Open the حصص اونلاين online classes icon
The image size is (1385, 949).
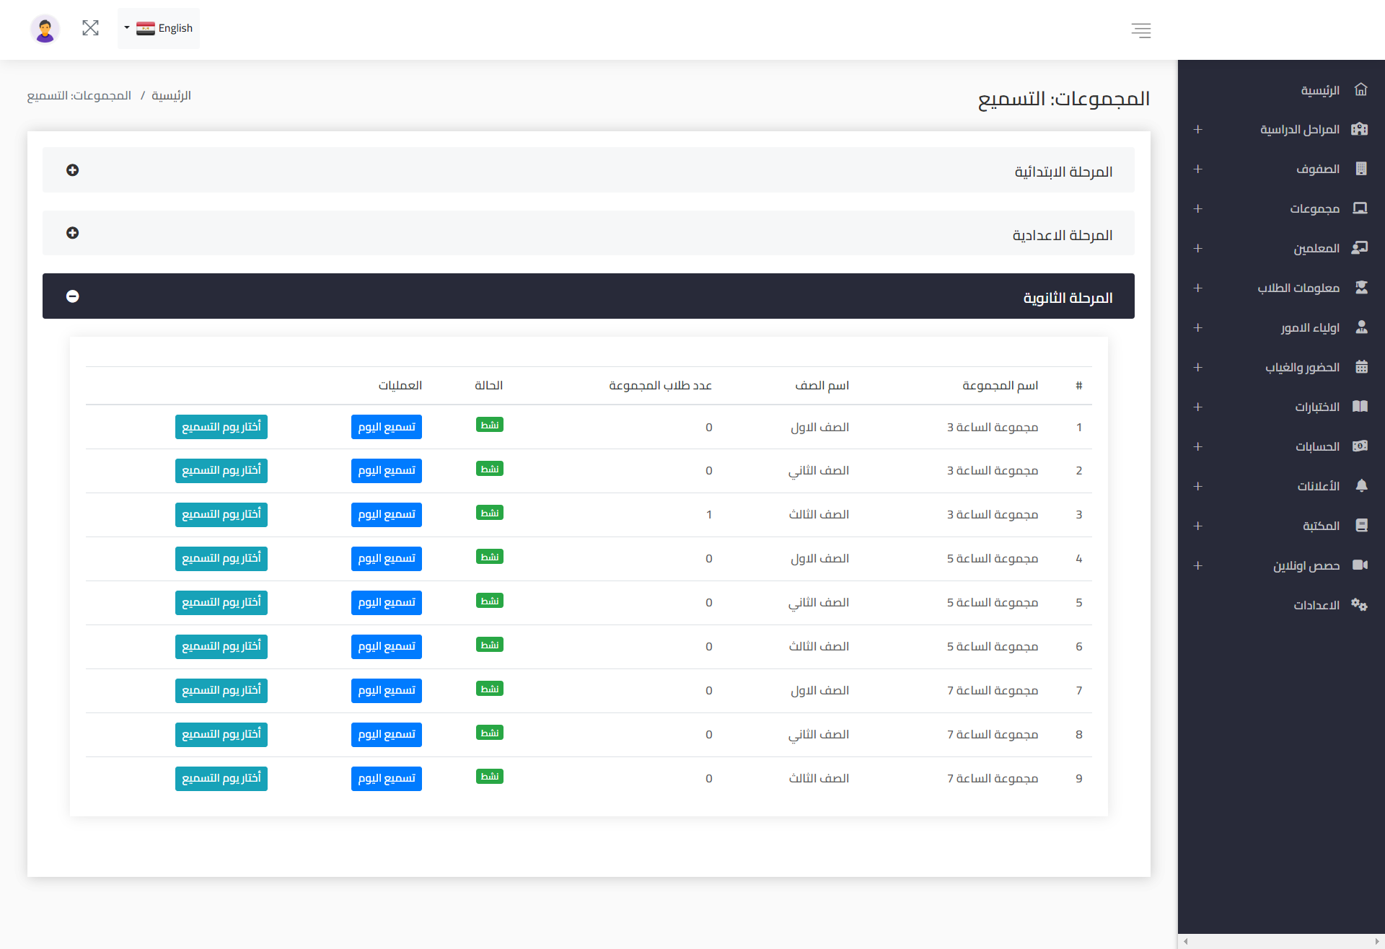tap(1362, 565)
